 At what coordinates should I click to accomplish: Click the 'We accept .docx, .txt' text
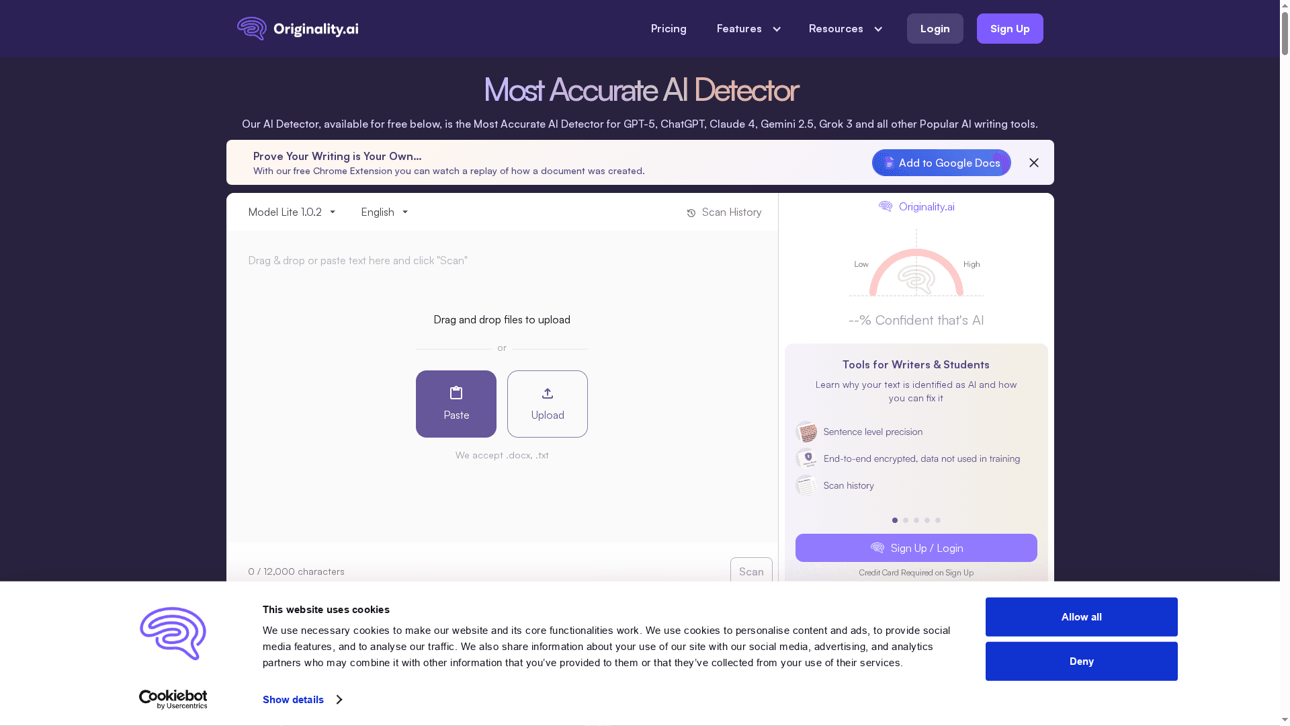pos(502,455)
